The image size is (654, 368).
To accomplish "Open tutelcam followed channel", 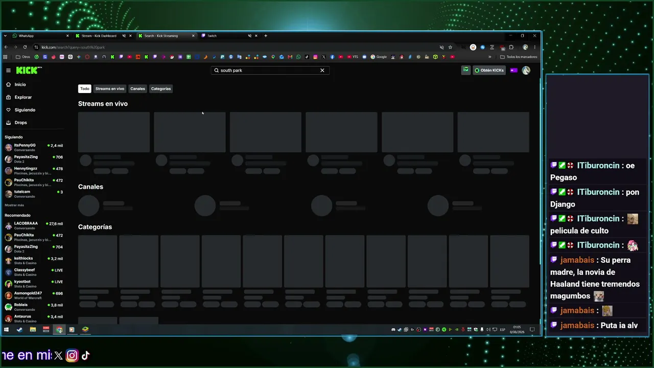I will pyautogui.click(x=34, y=194).
